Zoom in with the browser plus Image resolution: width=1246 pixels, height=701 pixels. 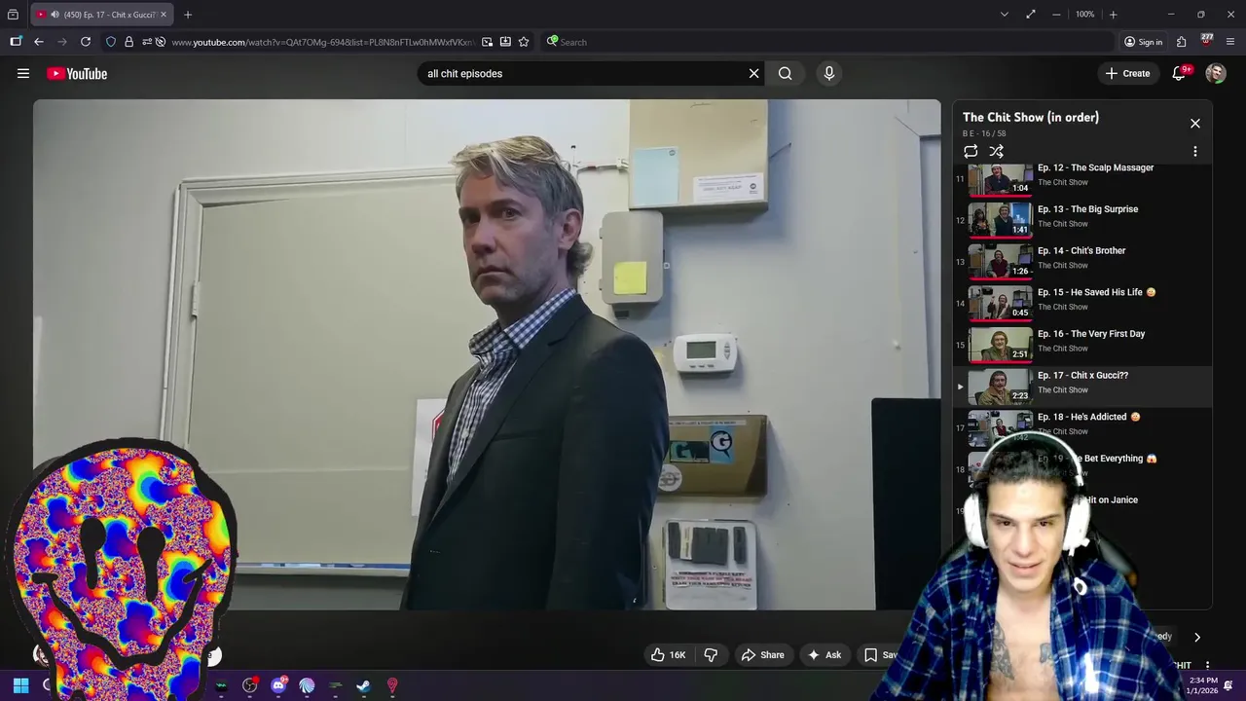1113,15
